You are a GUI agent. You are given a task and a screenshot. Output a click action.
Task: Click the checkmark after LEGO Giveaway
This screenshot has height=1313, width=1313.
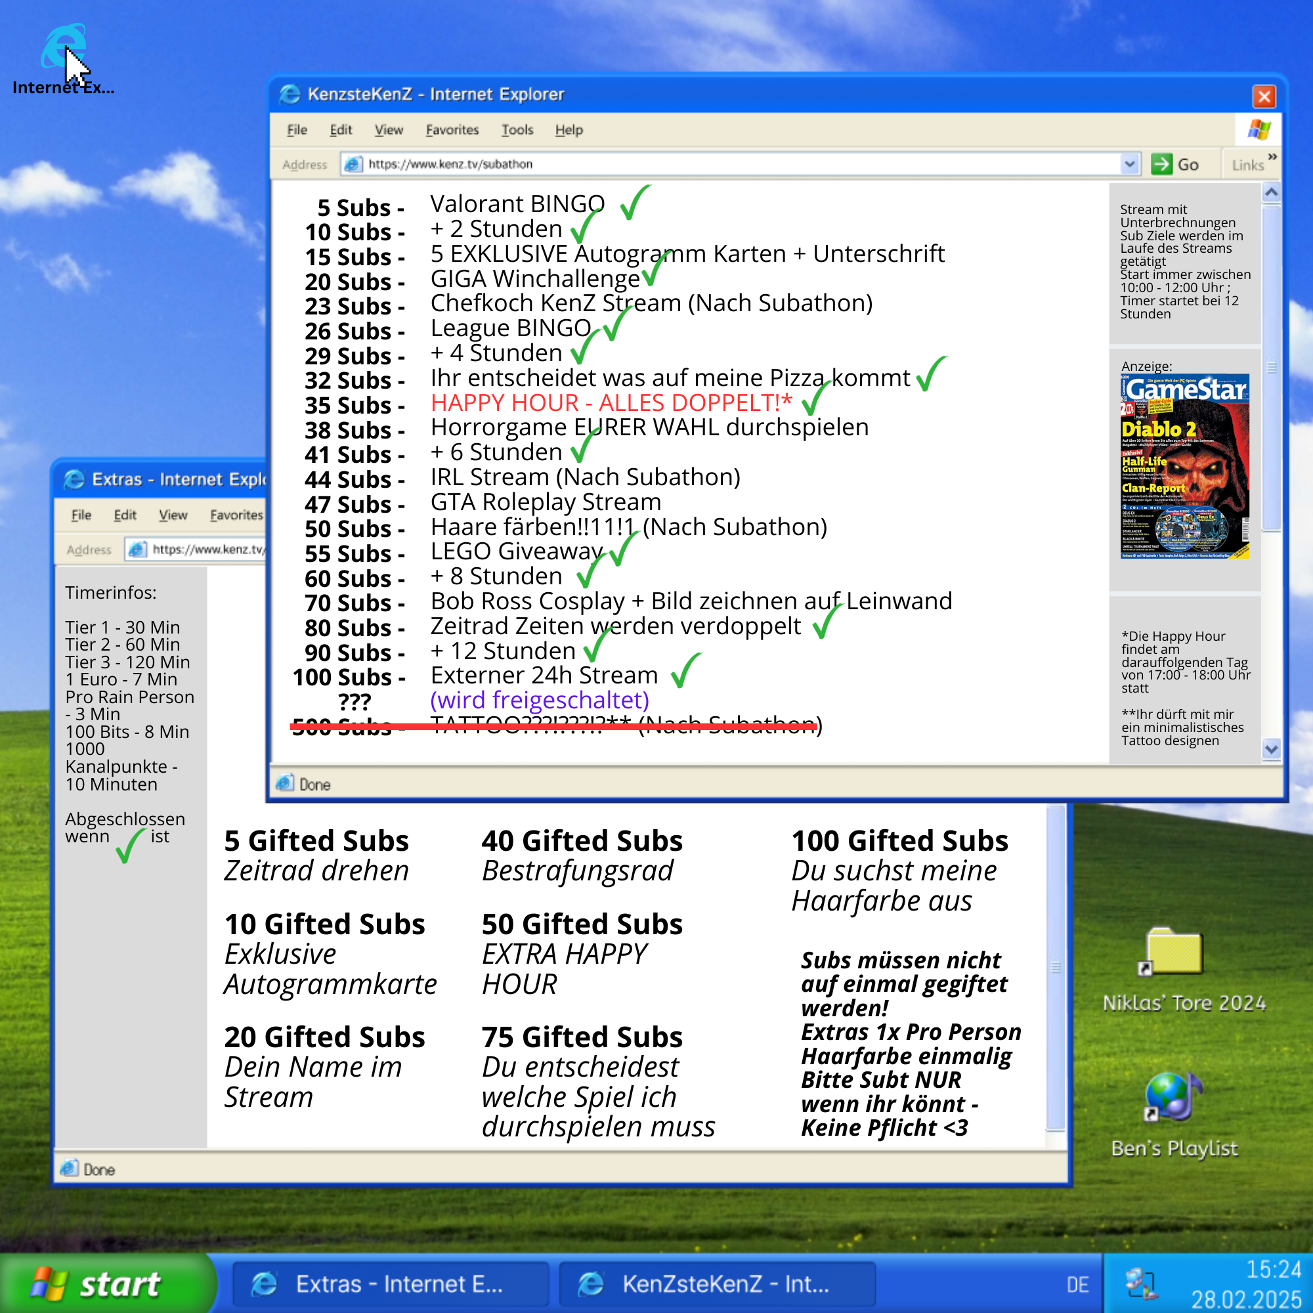coord(622,549)
